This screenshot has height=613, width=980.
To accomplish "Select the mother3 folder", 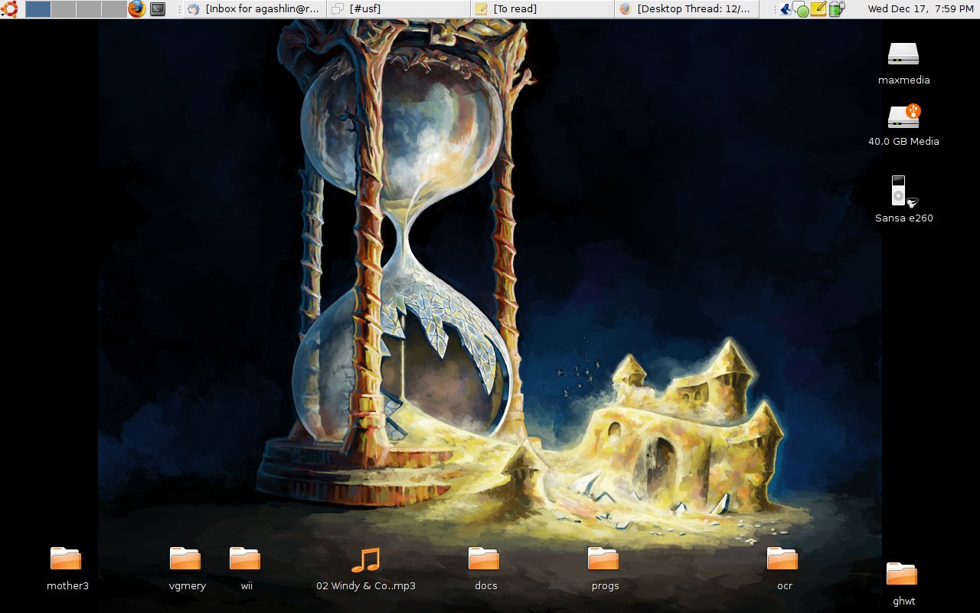I will (x=67, y=569).
